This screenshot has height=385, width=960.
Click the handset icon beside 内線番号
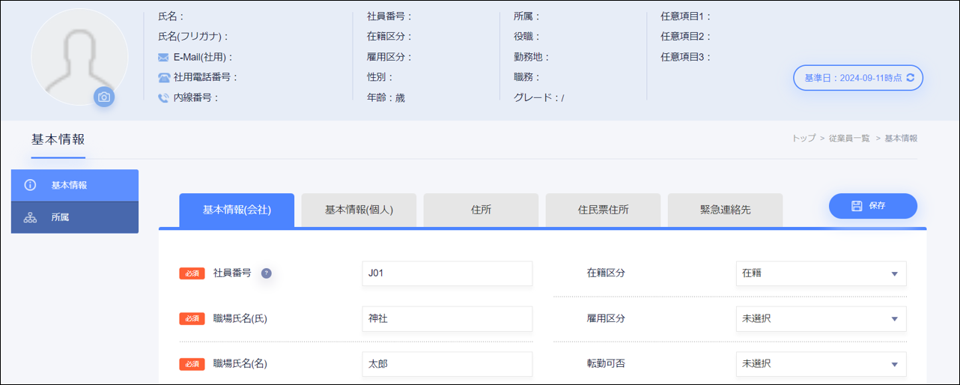point(163,97)
